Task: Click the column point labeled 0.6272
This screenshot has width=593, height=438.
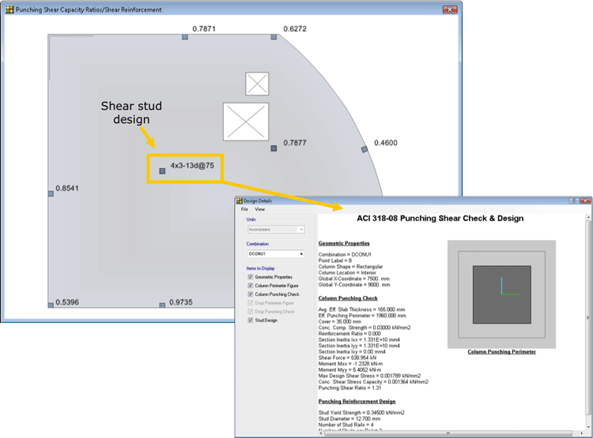Action: pyautogui.click(x=274, y=37)
